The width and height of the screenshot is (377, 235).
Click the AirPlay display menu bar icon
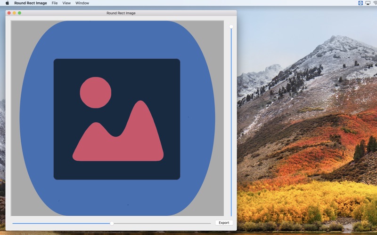point(368,3)
